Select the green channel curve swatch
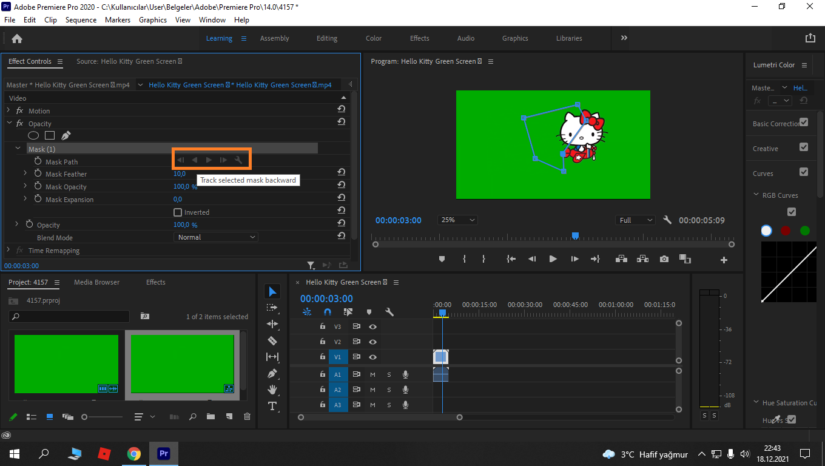825x466 pixels. pos(805,231)
